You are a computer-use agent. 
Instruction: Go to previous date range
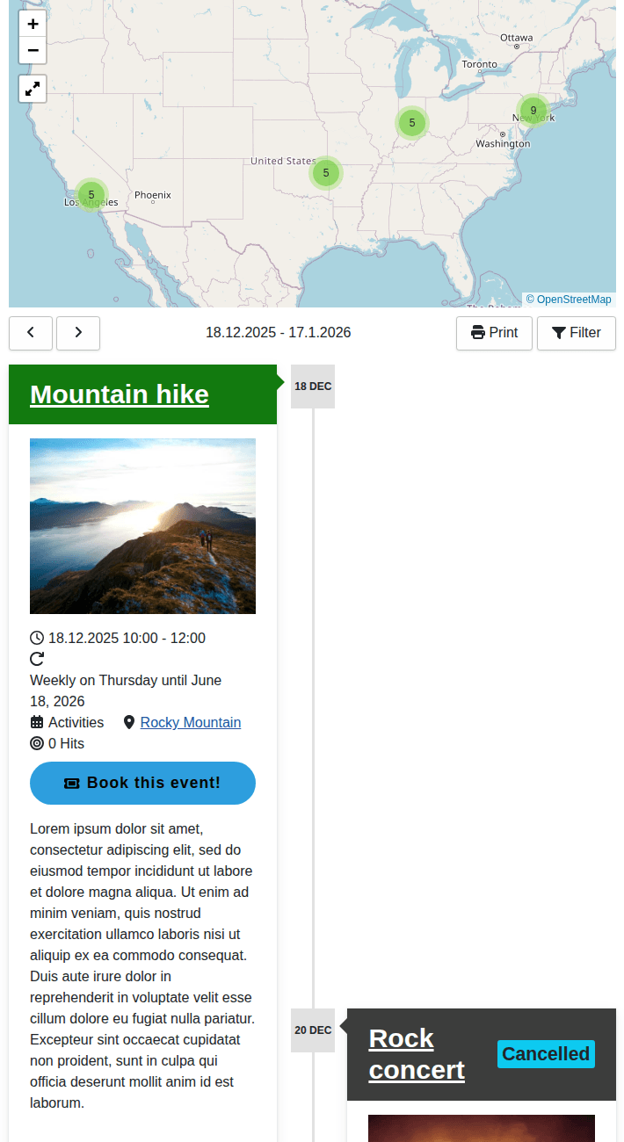point(31,333)
